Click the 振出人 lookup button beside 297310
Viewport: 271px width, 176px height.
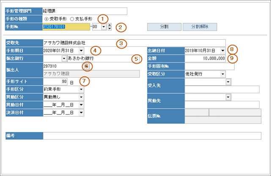(86, 66)
